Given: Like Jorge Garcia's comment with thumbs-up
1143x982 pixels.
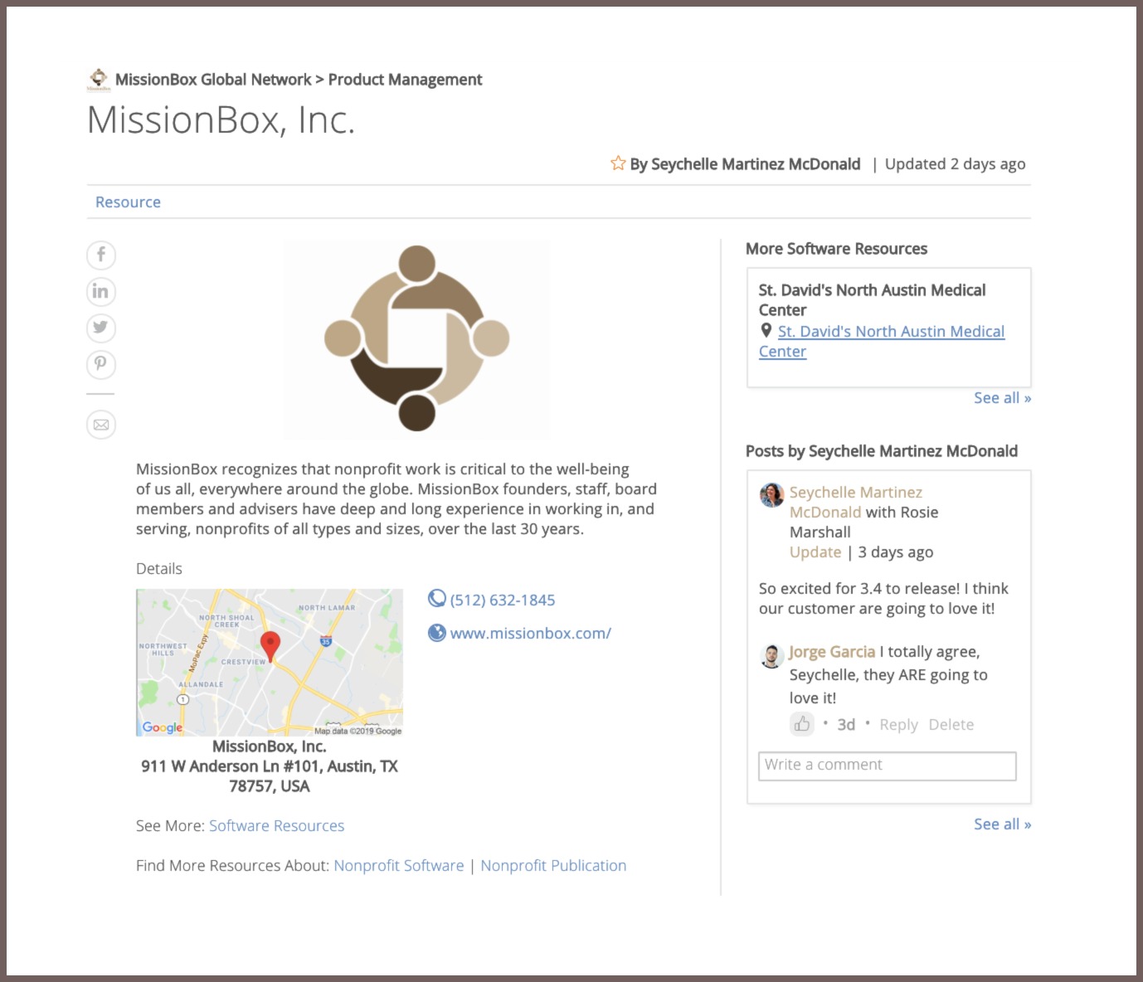Looking at the screenshot, I should click(802, 724).
